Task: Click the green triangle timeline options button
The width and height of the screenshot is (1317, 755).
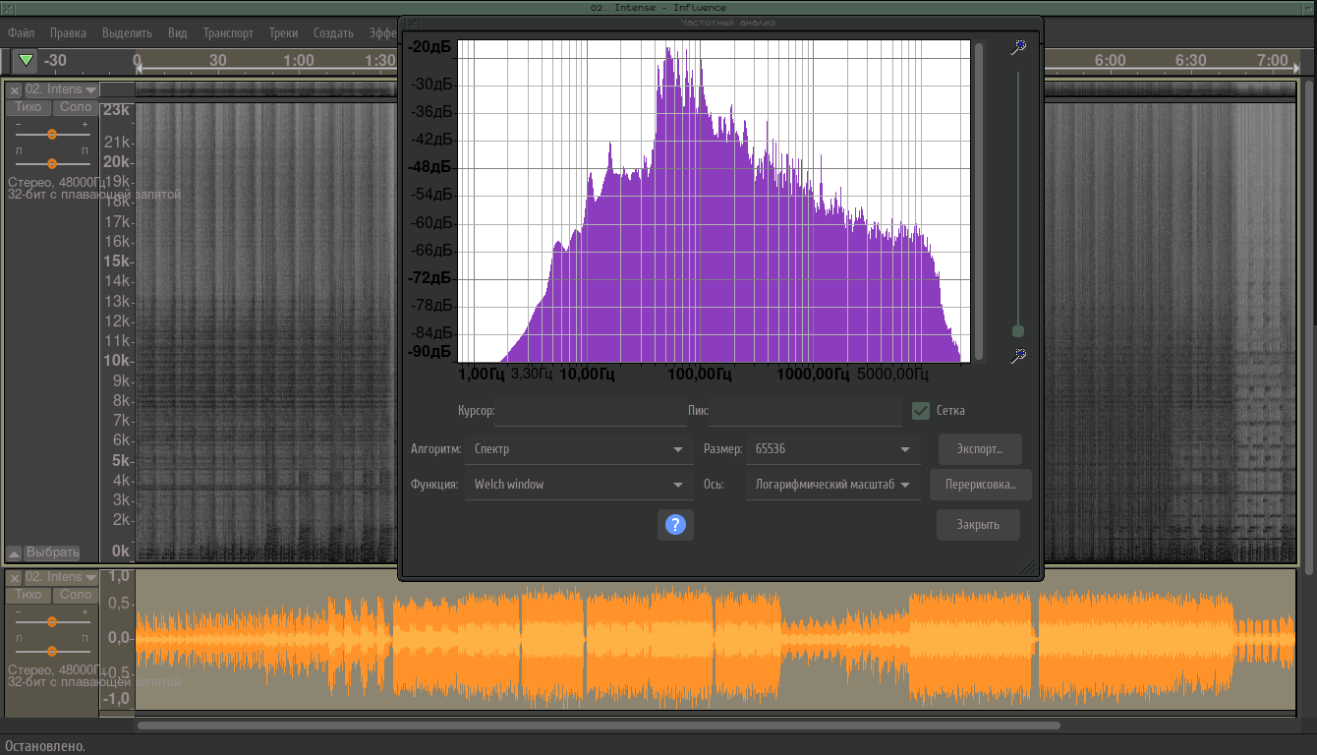Action: [27, 60]
